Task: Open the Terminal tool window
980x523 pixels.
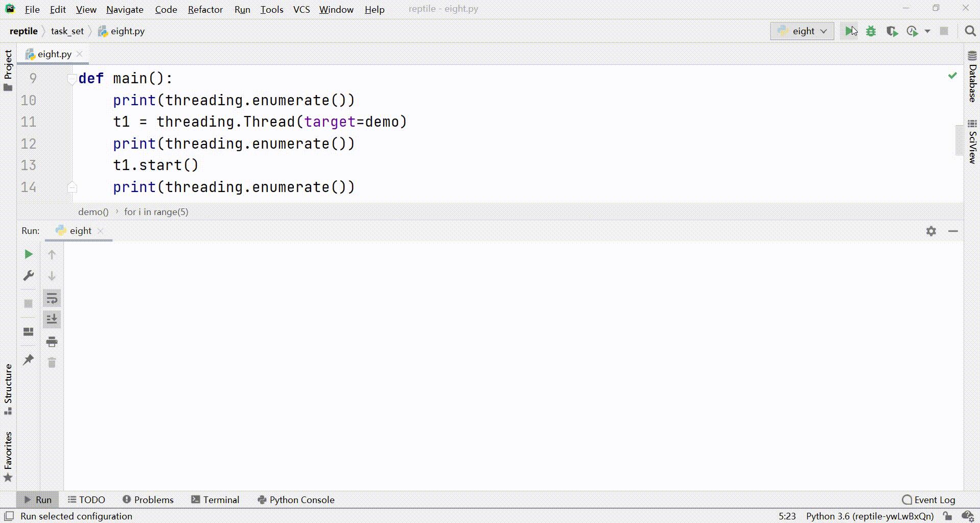Action: coord(215,500)
